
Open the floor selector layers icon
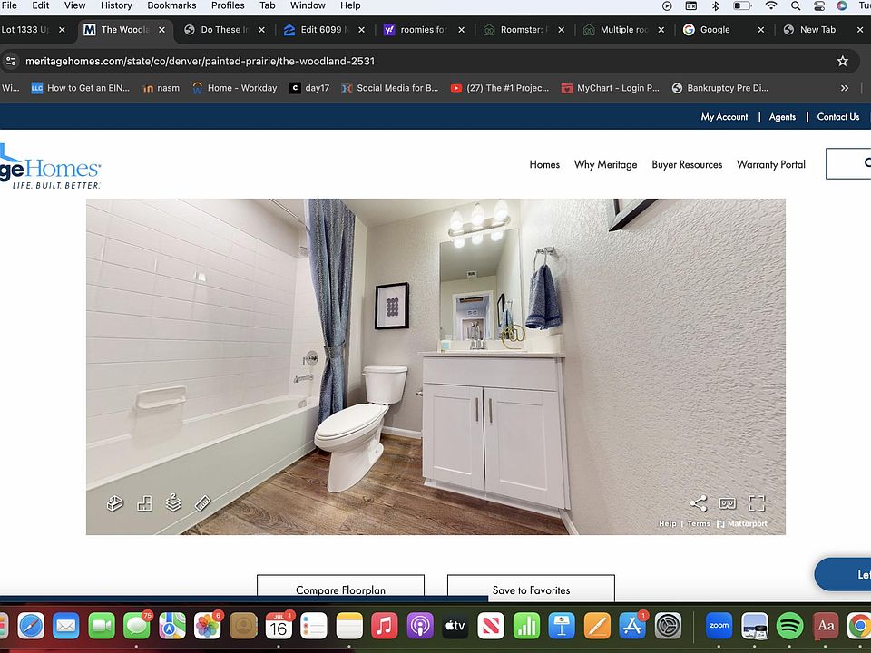[x=173, y=502]
